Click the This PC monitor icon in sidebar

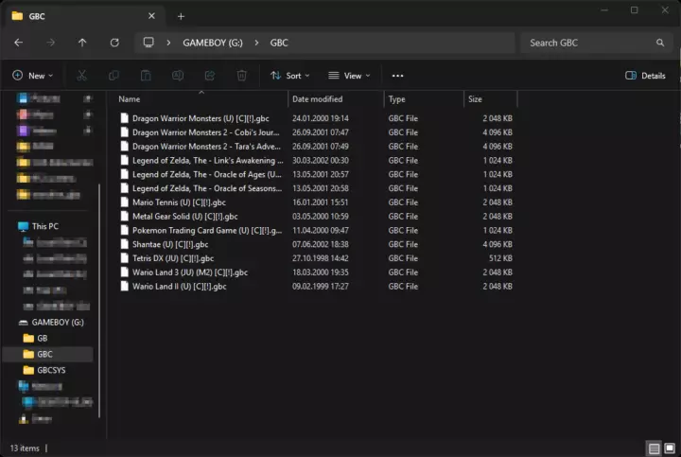tap(23, 226)
